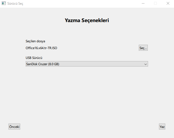Screen dimensions: 174x138
Task: Close the Sürücü Seç window
Action: pyautogui.click(x=168, y=4)
